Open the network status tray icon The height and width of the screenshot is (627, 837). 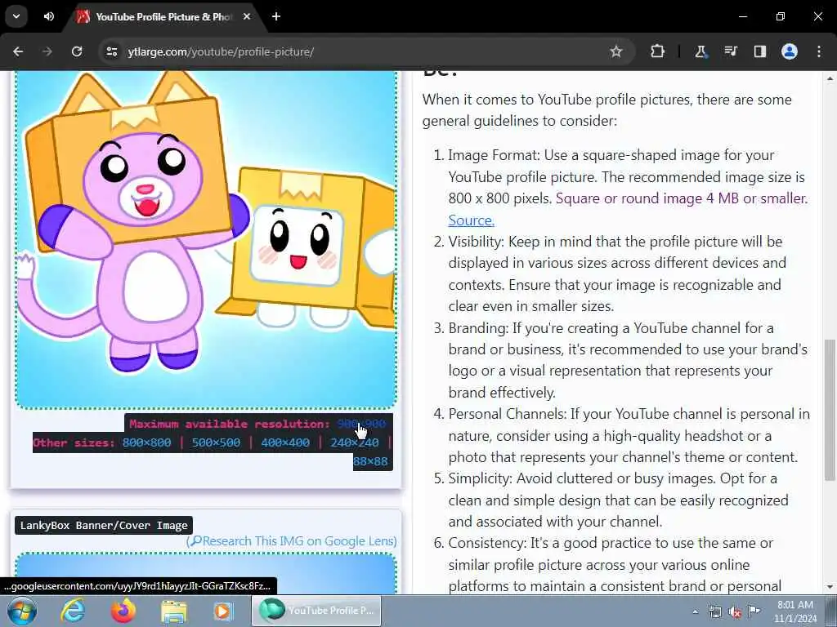[714, 611]
